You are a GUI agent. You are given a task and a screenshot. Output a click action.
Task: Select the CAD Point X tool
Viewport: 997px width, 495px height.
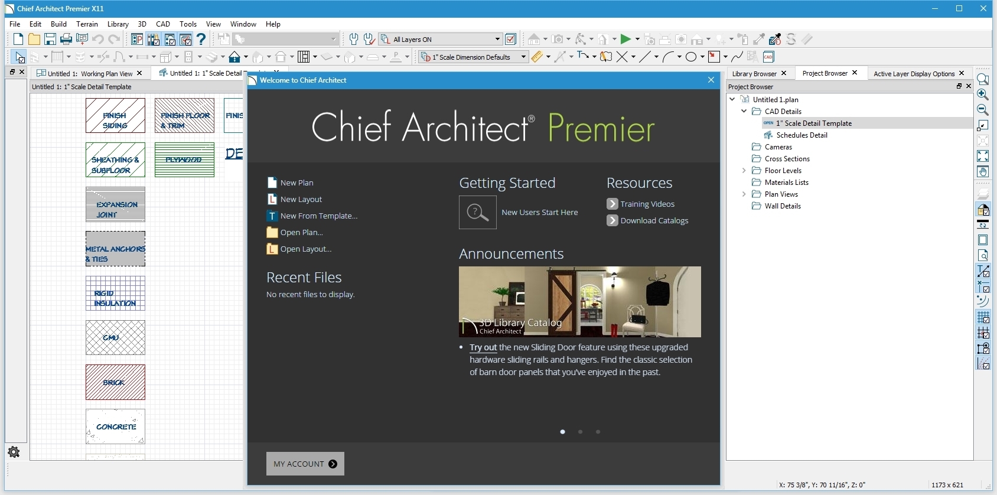(622, 57)
